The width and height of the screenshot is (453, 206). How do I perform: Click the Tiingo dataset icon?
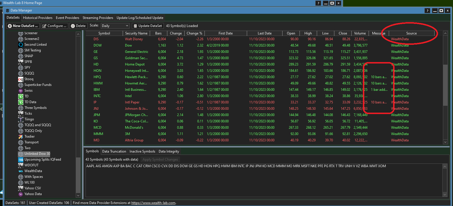[x=21, y=119]
